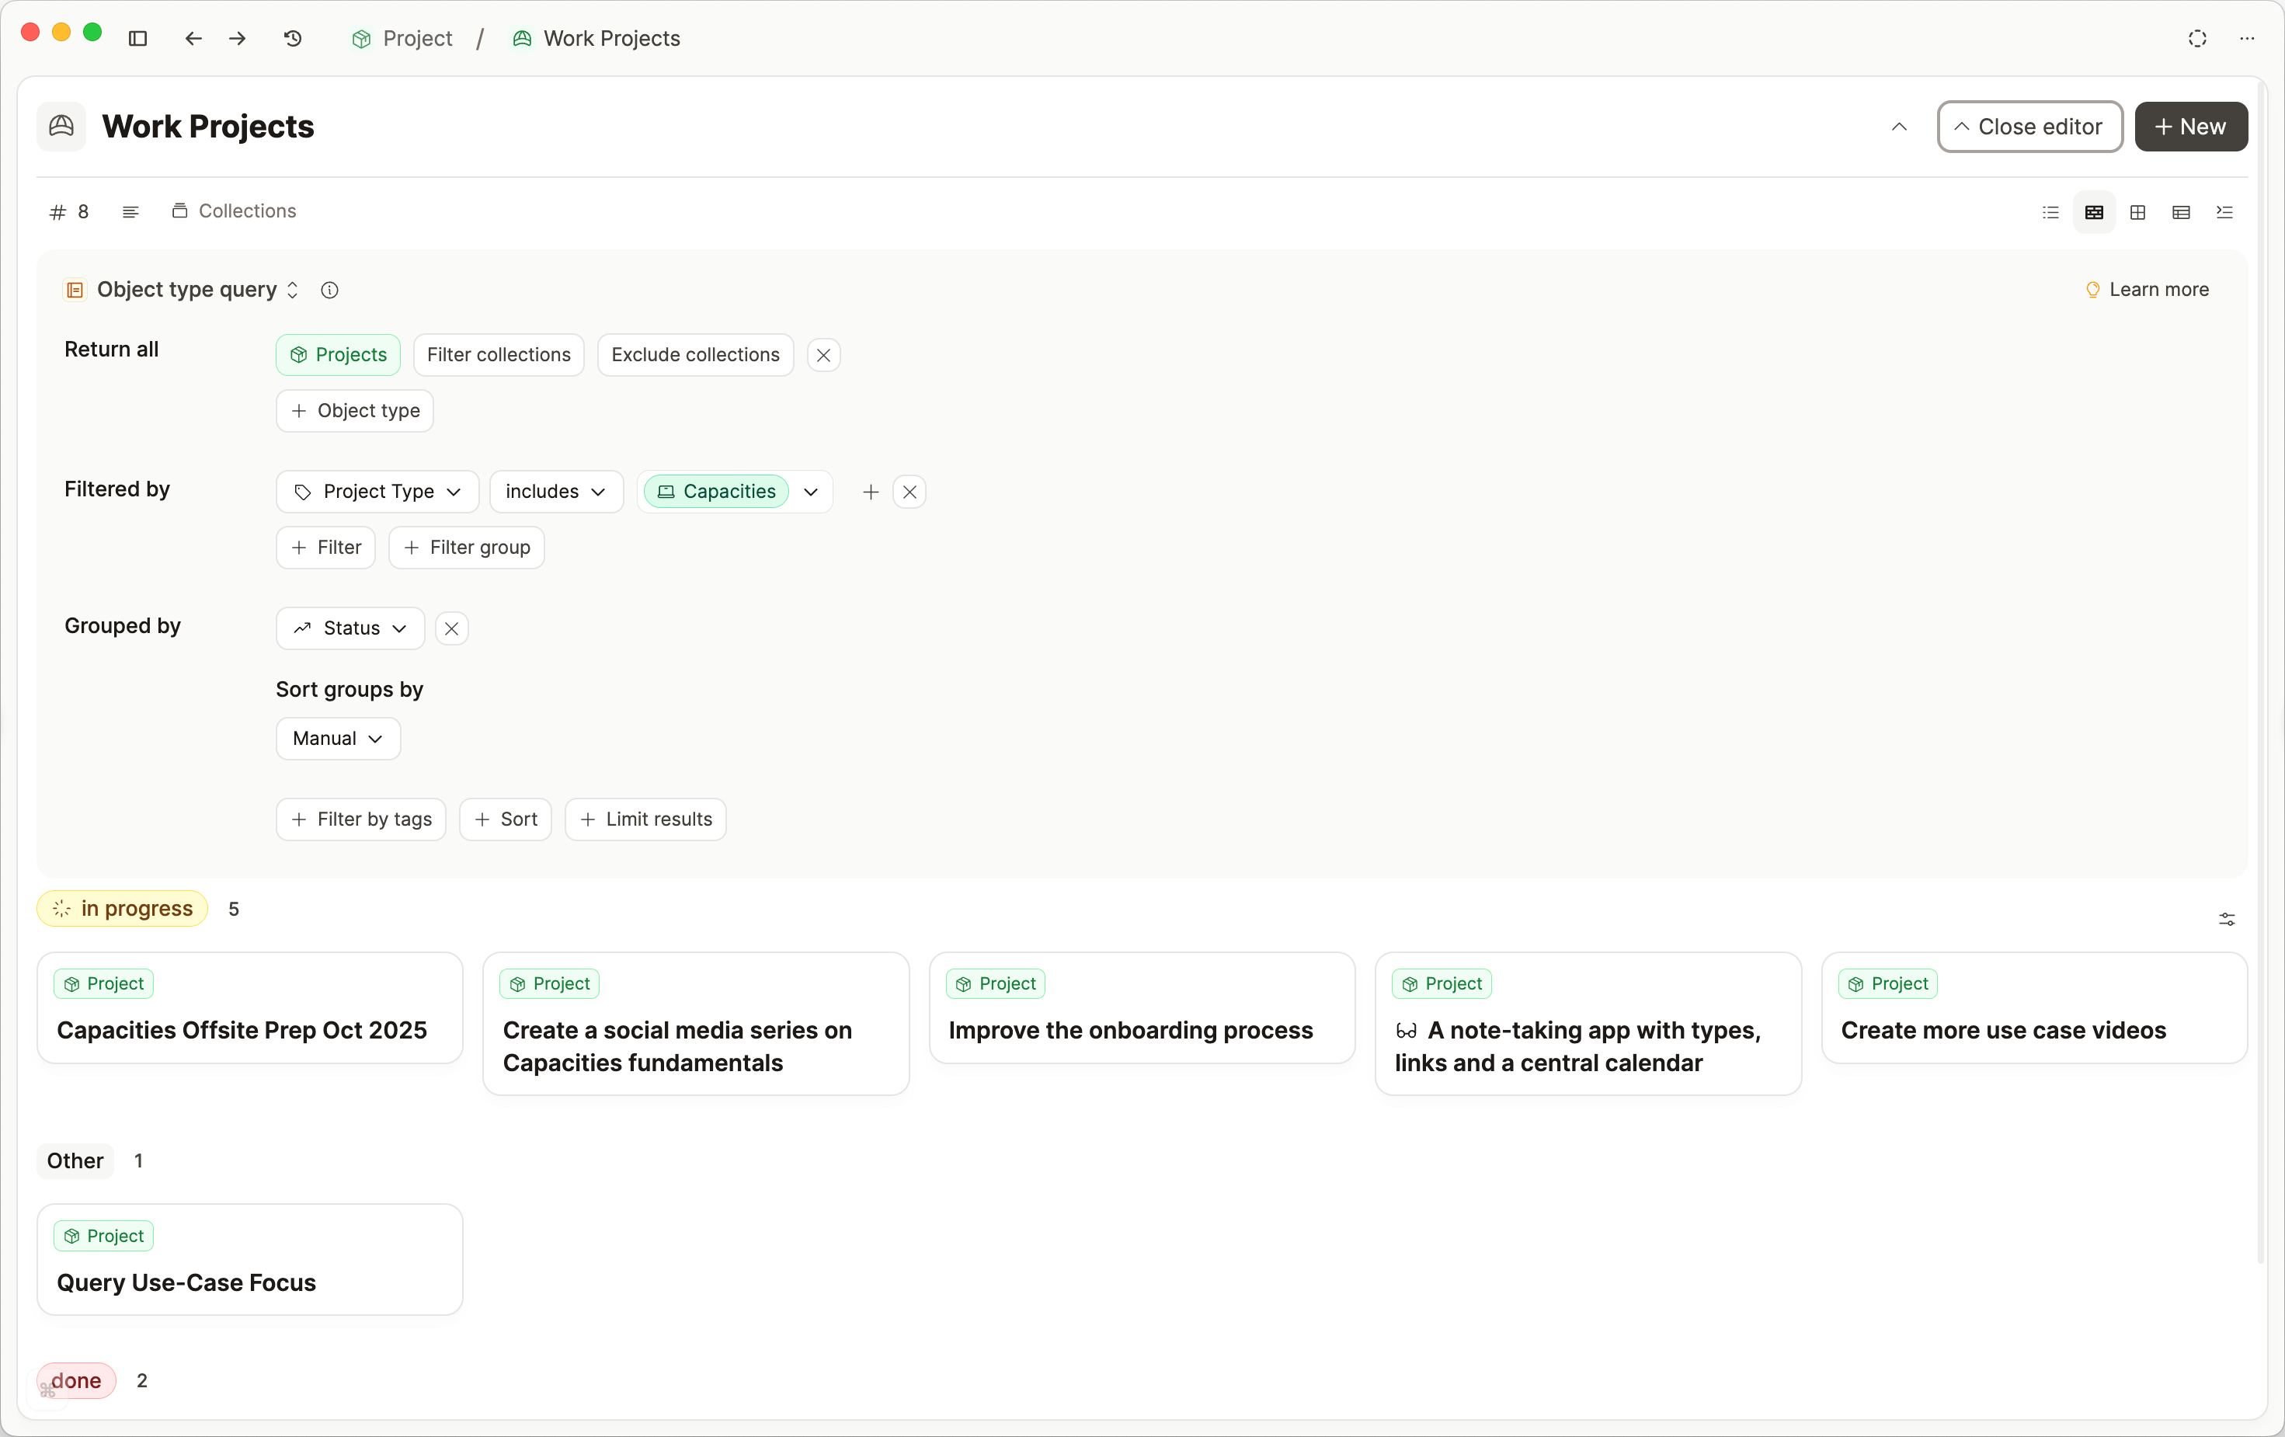This screenshot has height=1437, width=2285.
Task: Remove the Project Type filter
Action: (909, 492)
